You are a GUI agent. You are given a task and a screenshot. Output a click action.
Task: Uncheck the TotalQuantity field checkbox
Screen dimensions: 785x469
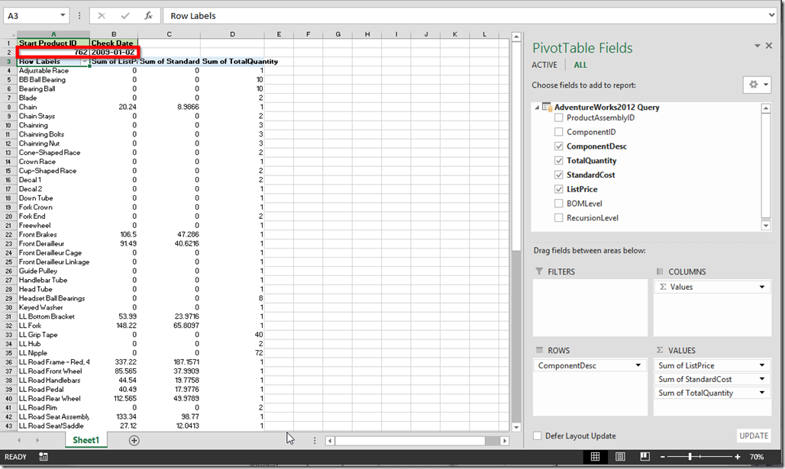point(559,160)
